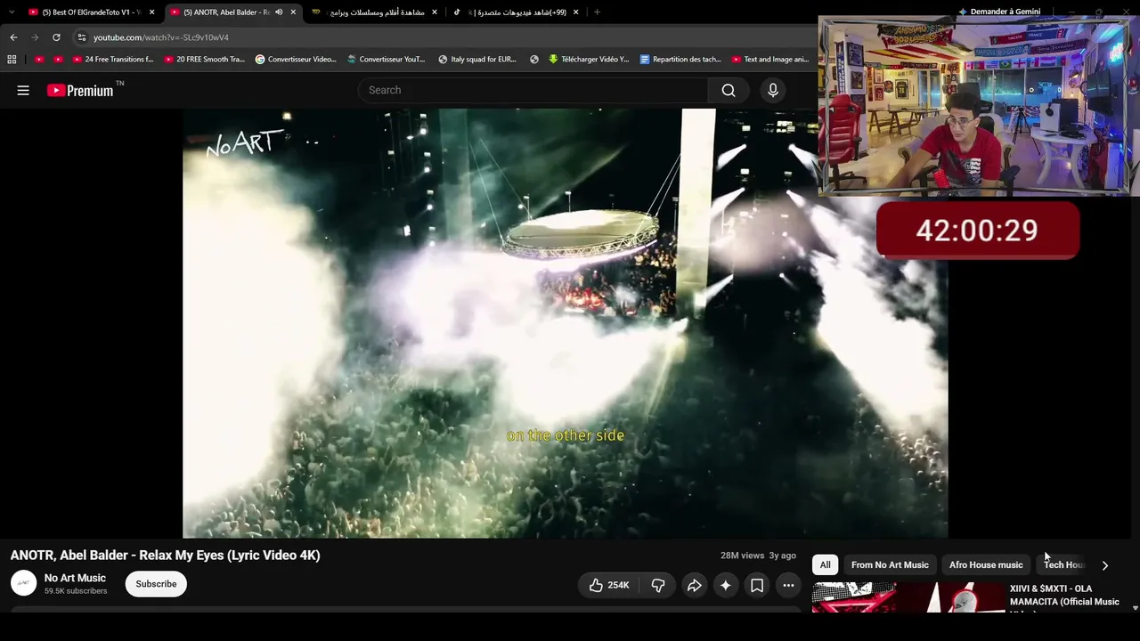This screenshot has height=641, width=1140.
Task: Open the tab search dropdown arrow
Action: pyautogui.click(x=12, y=12)
